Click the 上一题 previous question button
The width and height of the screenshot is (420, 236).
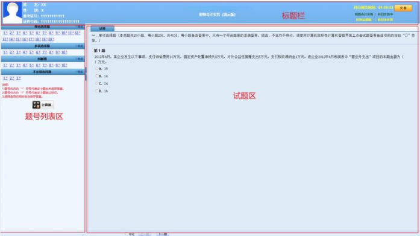click(145, 234)
